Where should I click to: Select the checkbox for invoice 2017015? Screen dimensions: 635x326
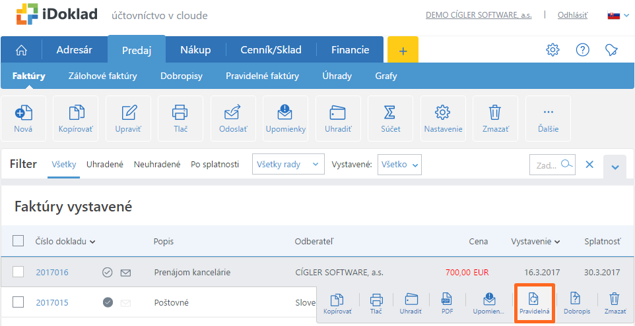click(x=18, y=302)
